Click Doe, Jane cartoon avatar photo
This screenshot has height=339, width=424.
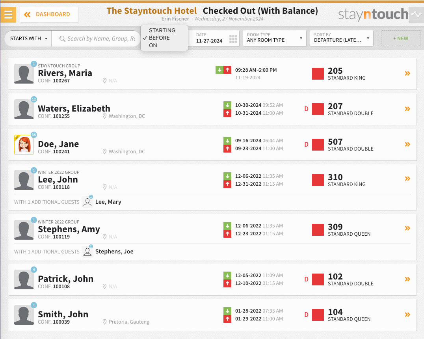coord(24,145)
